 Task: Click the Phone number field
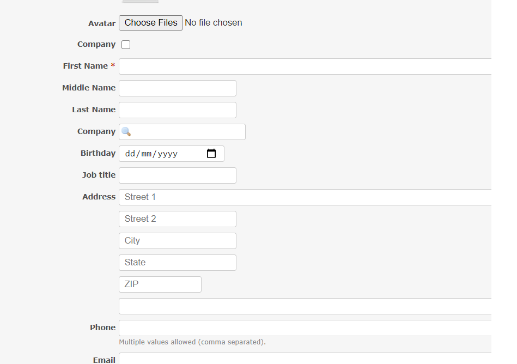coord(272,327)
